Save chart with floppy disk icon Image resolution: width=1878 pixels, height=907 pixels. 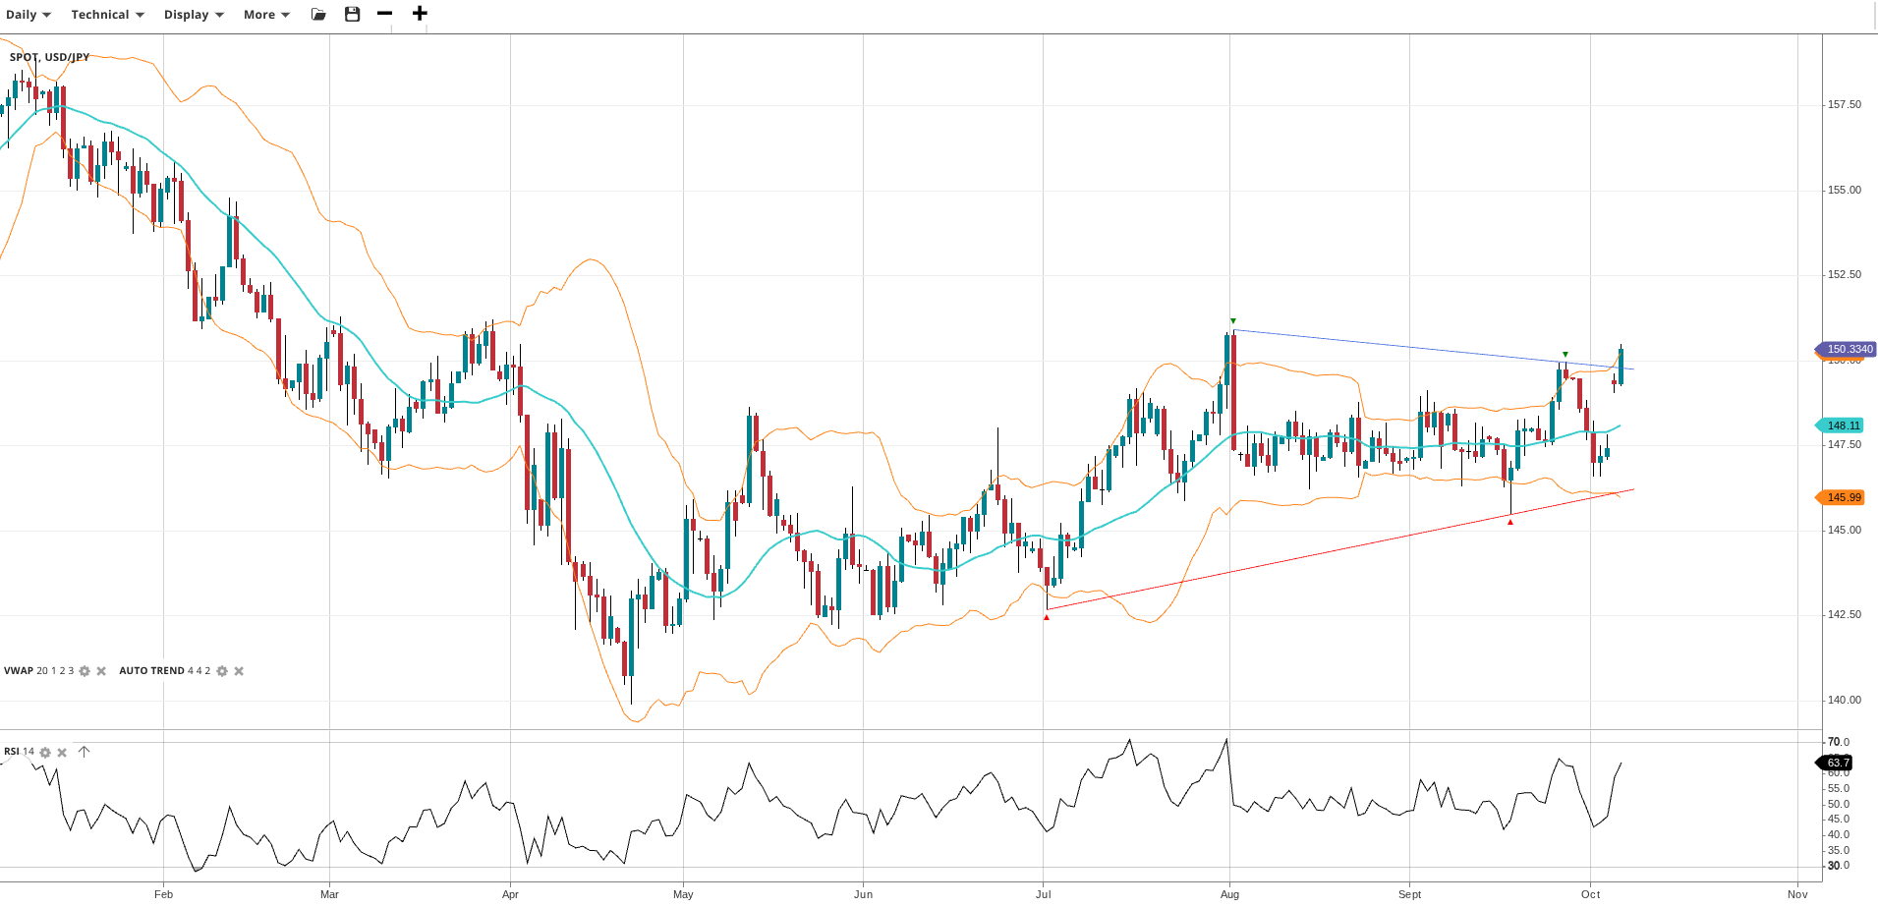(x=353, y=14)
